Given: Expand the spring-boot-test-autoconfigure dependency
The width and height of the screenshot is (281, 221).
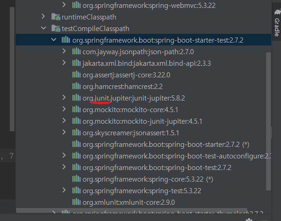Looking at the screenshot, I should click(x=64, y=156).
